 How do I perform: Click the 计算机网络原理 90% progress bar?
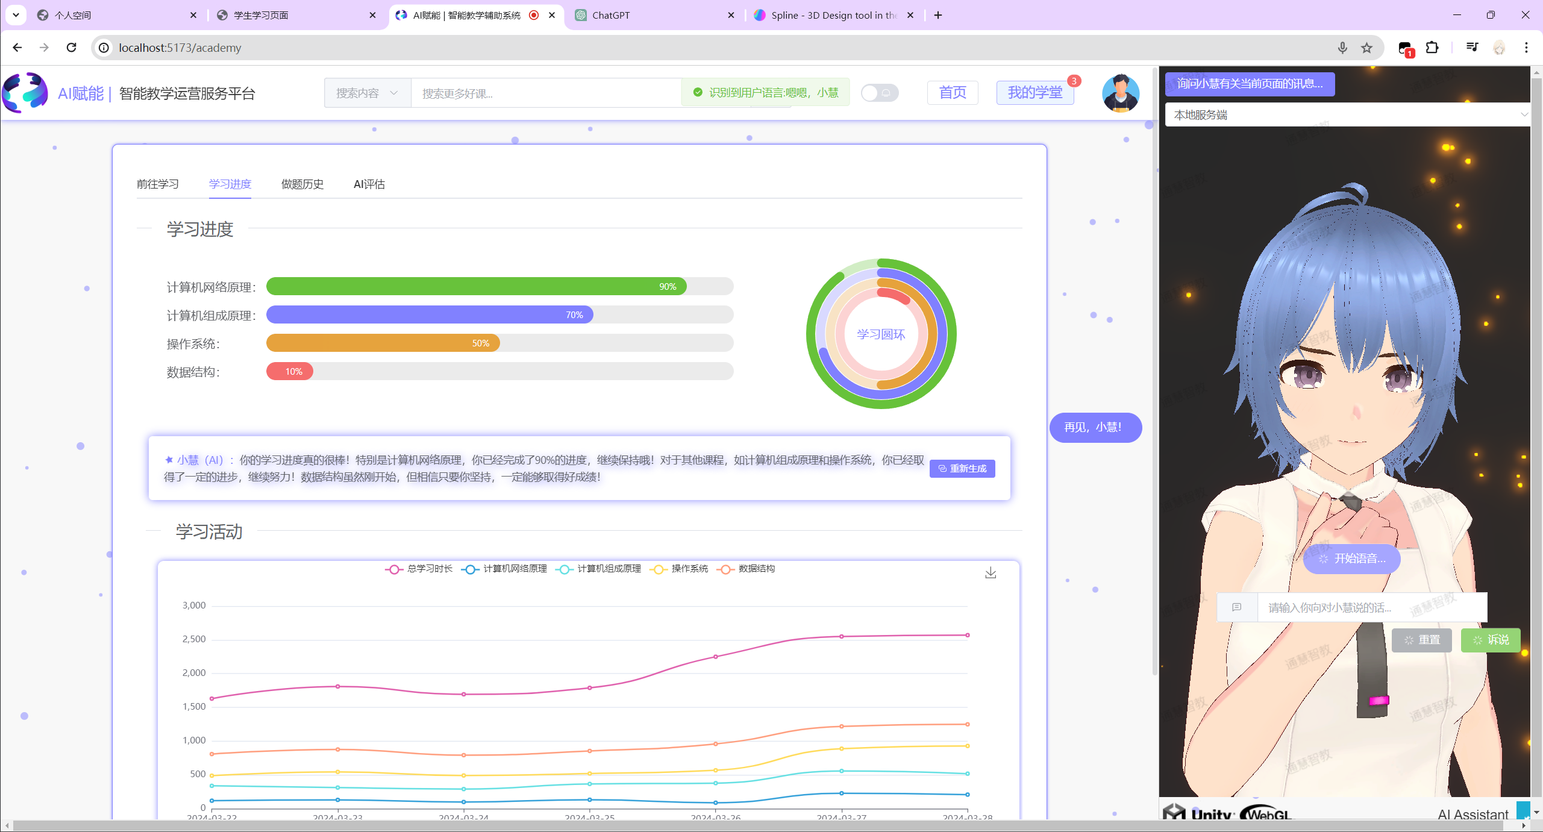476,287
